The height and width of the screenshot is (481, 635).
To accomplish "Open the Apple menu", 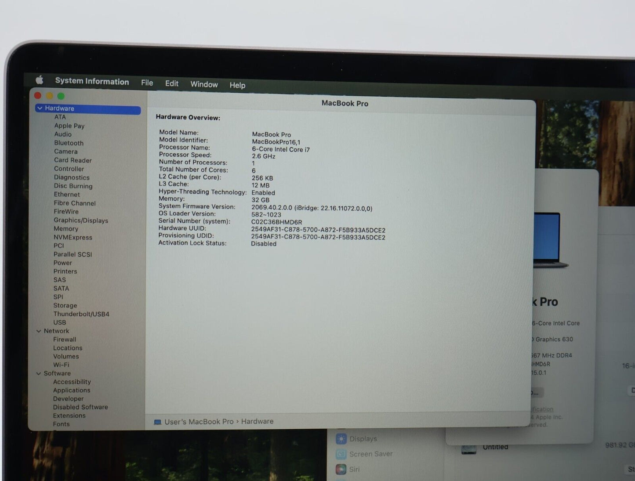I will 40,80.
